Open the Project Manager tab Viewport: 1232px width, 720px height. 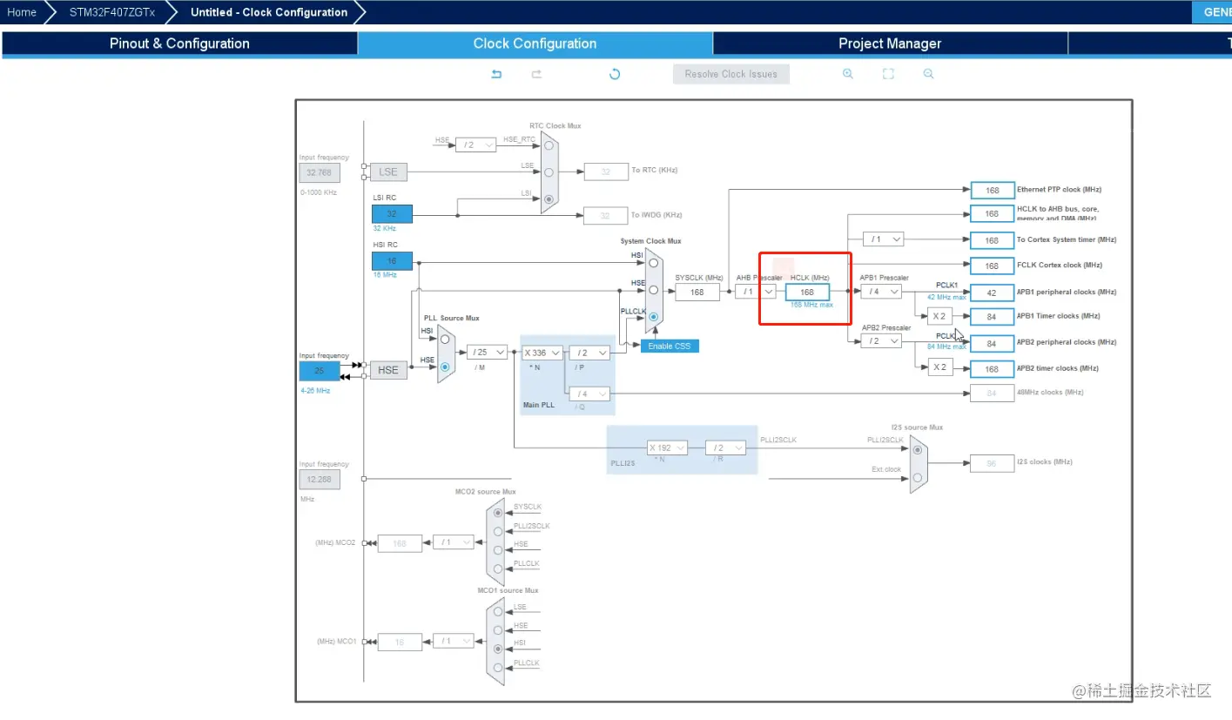(890, 44)
